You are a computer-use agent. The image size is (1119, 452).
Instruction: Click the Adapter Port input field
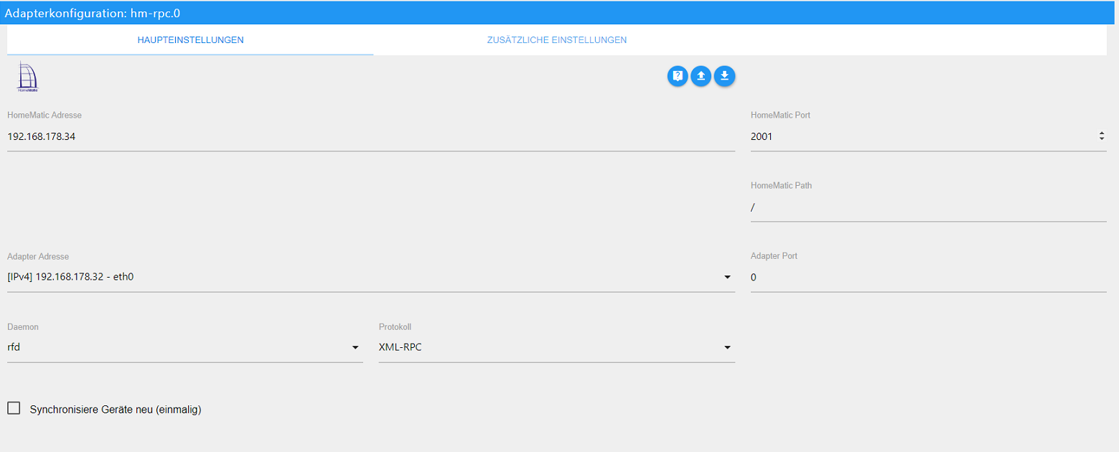click(x=929, y=278)
